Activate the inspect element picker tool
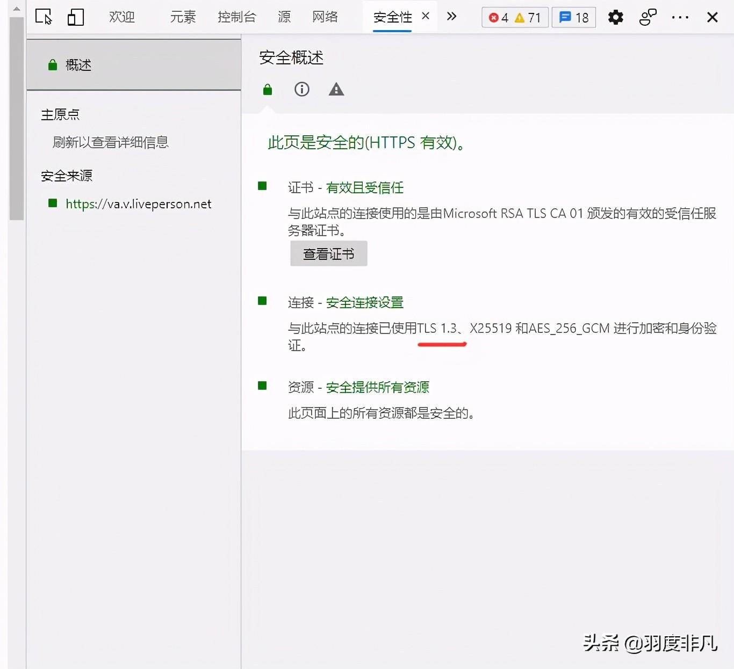The height and width of the screenshot is (669, 734). tap(44, 17)
